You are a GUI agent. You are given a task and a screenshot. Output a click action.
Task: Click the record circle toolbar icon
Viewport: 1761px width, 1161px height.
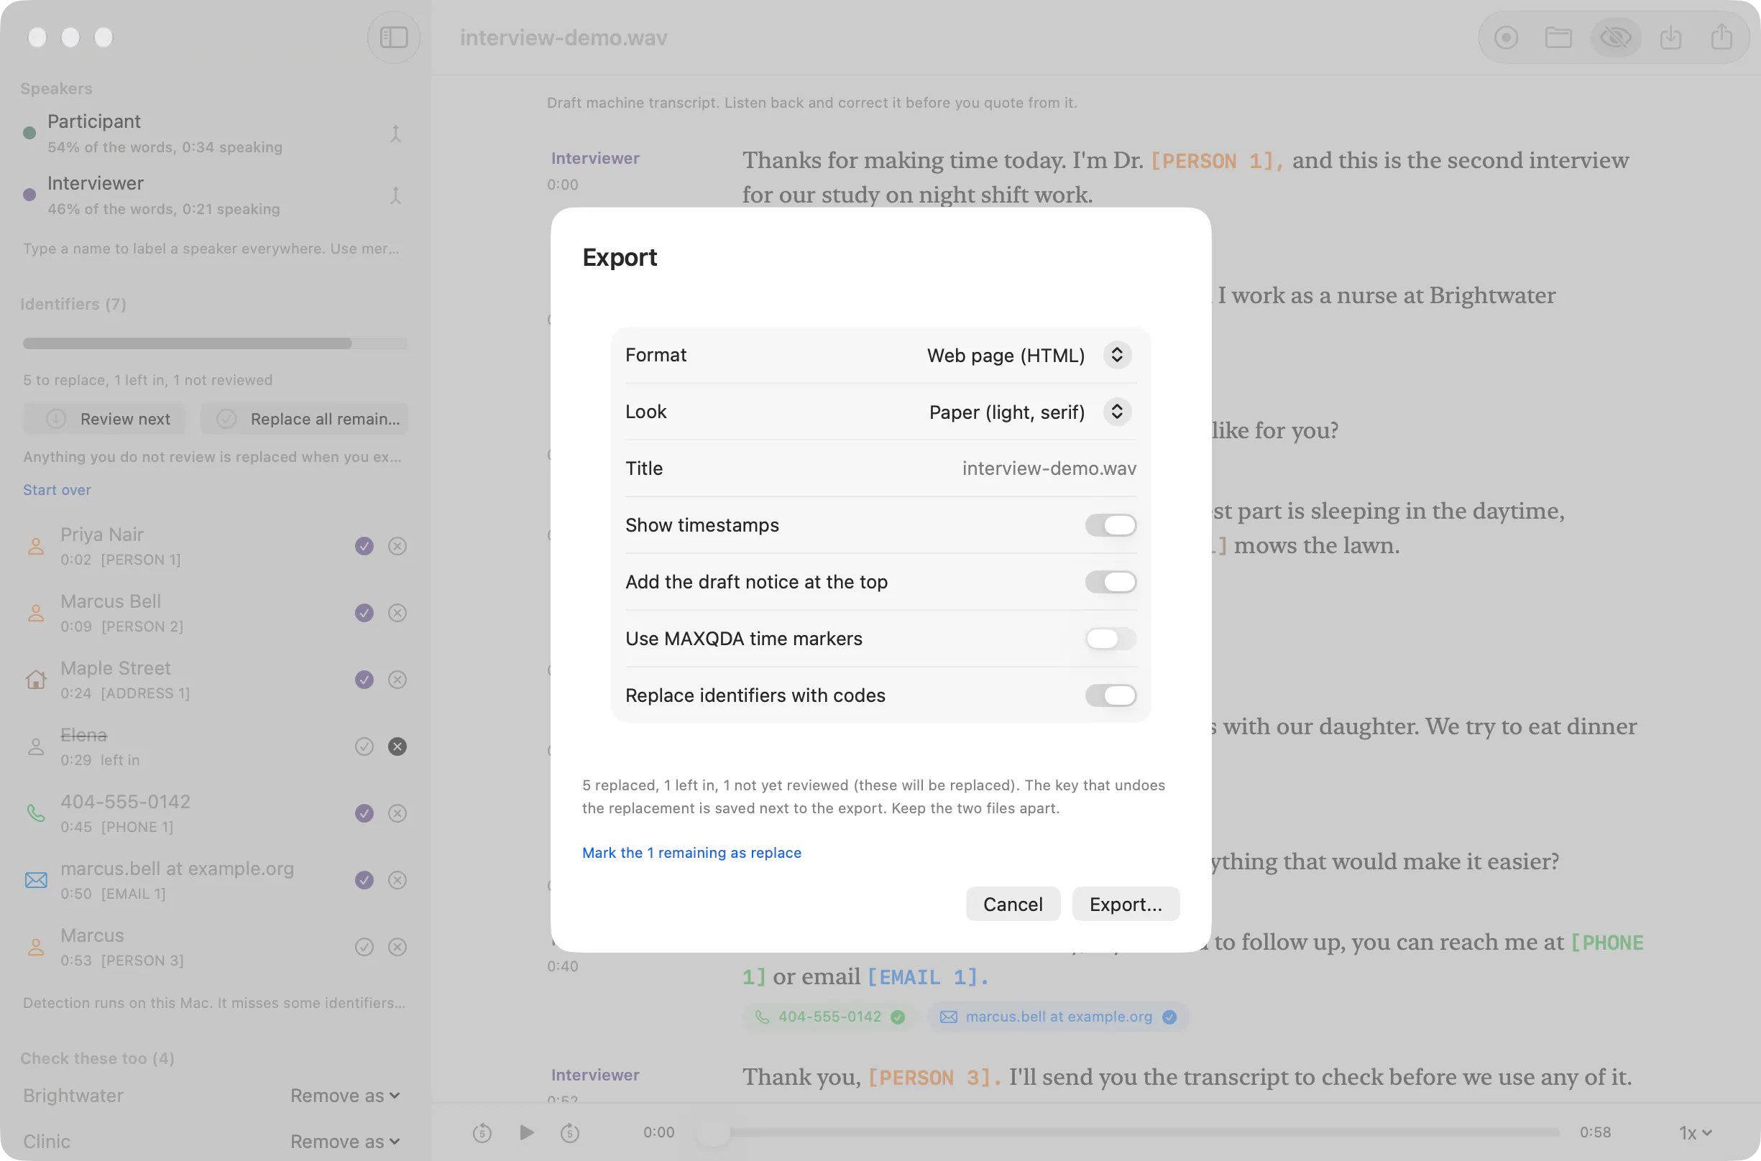tap(1505, 37)
